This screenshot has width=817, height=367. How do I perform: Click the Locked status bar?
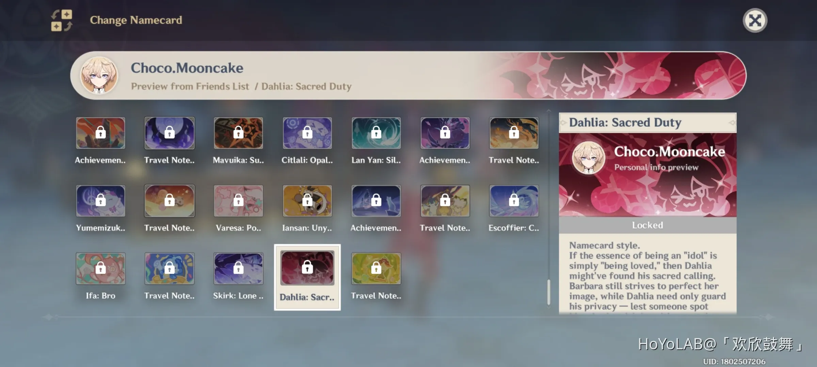647,225
